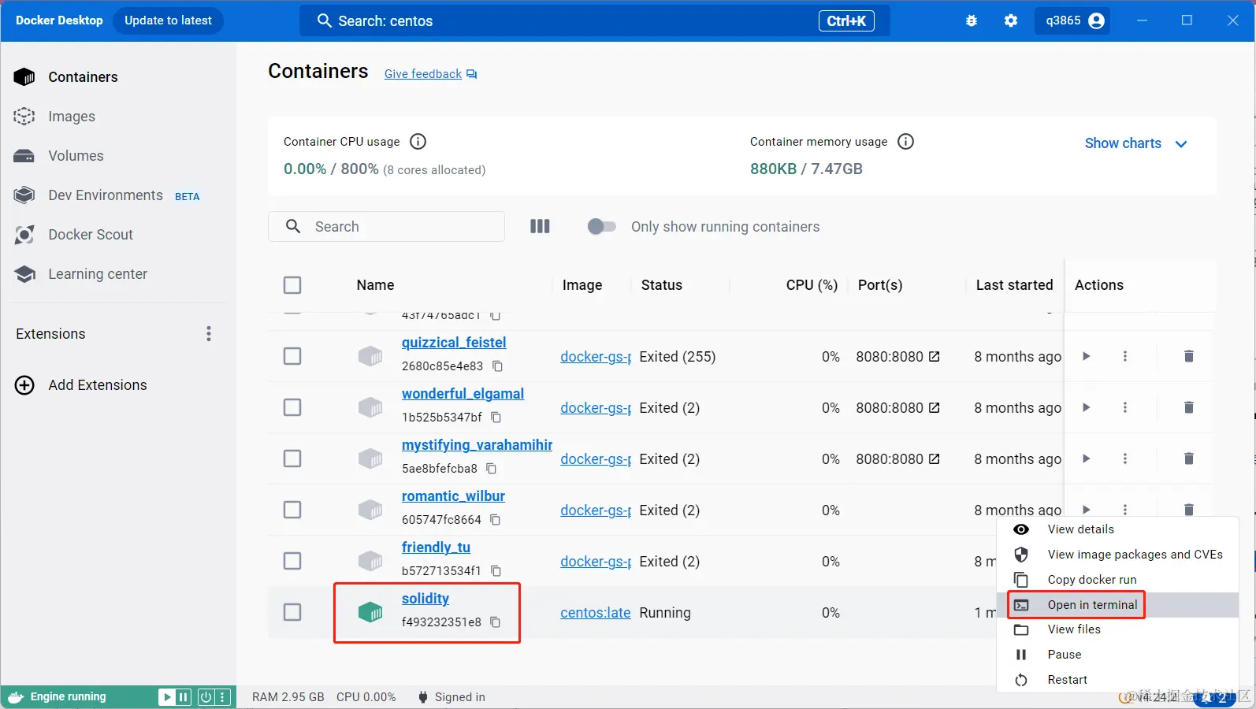Copy container ID 2680c85e4e83
The width and height of the screenshot is (1256, 709).
click(x=498, y=366)
